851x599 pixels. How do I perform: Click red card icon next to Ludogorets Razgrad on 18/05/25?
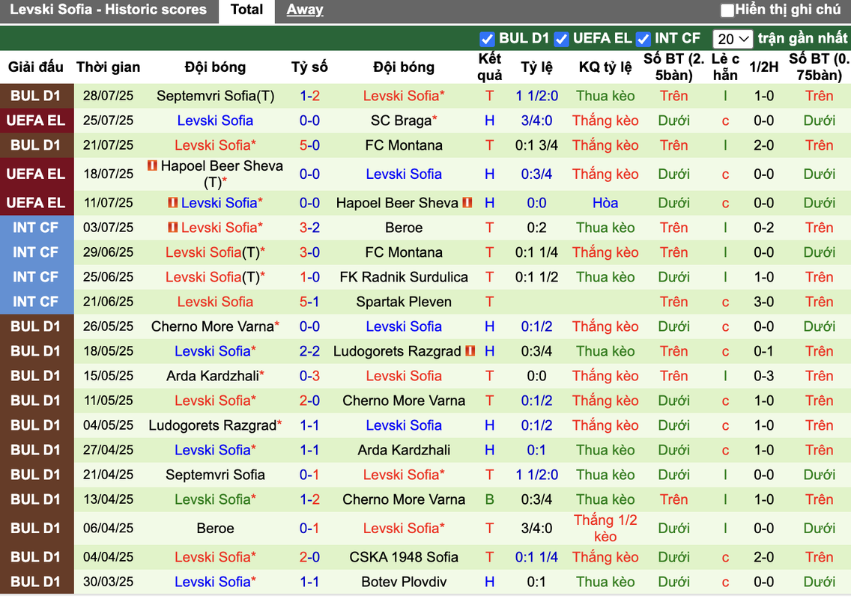coord(470,351)
